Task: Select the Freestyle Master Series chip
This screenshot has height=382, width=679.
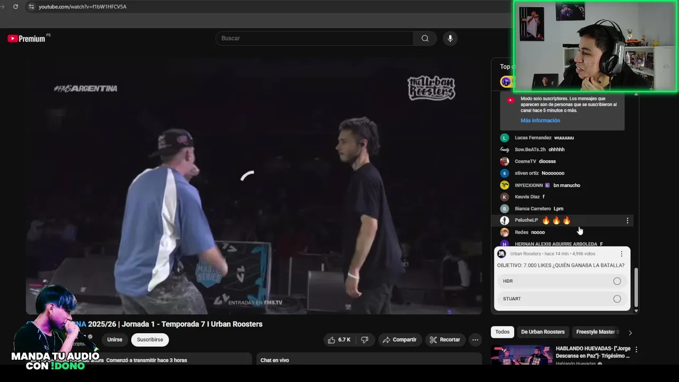Action: tap(597, 332)
